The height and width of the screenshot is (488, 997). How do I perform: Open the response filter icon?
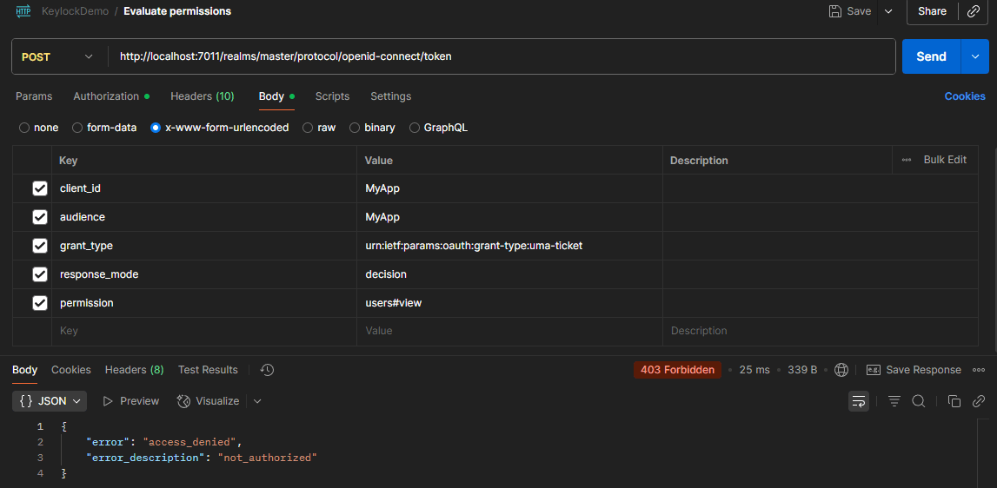pyautogui.click(x=894, y=401)
